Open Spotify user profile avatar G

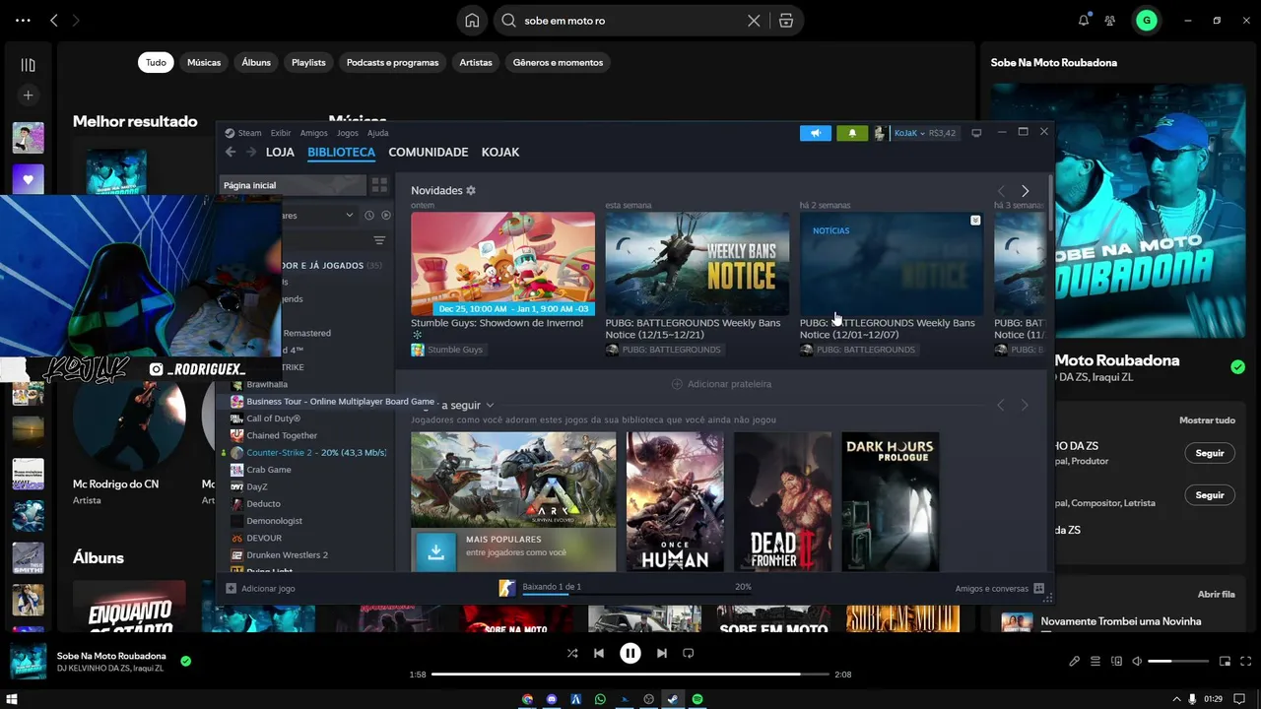point(1146,20)
